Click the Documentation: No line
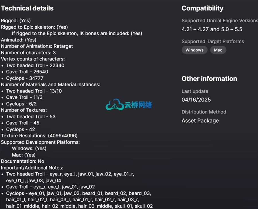258x209 pixels. 23,161
